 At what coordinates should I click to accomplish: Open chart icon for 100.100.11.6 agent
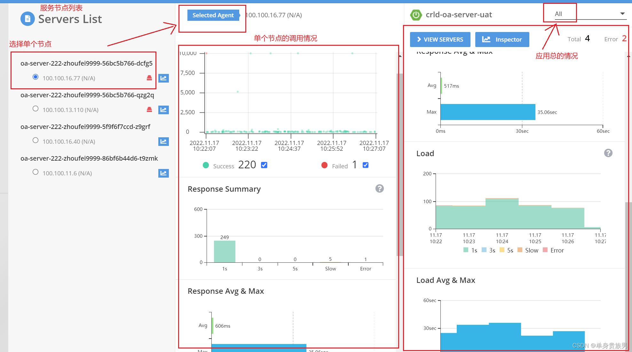[163, 173]
